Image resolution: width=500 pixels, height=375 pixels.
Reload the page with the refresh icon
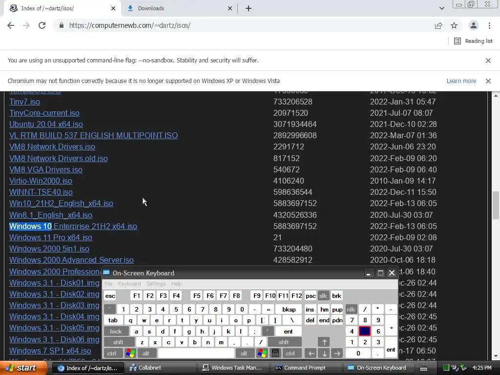pos(42,25)
